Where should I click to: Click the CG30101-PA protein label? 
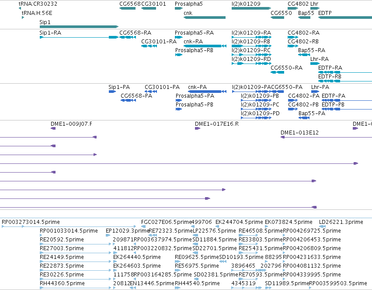coord(162,87)
